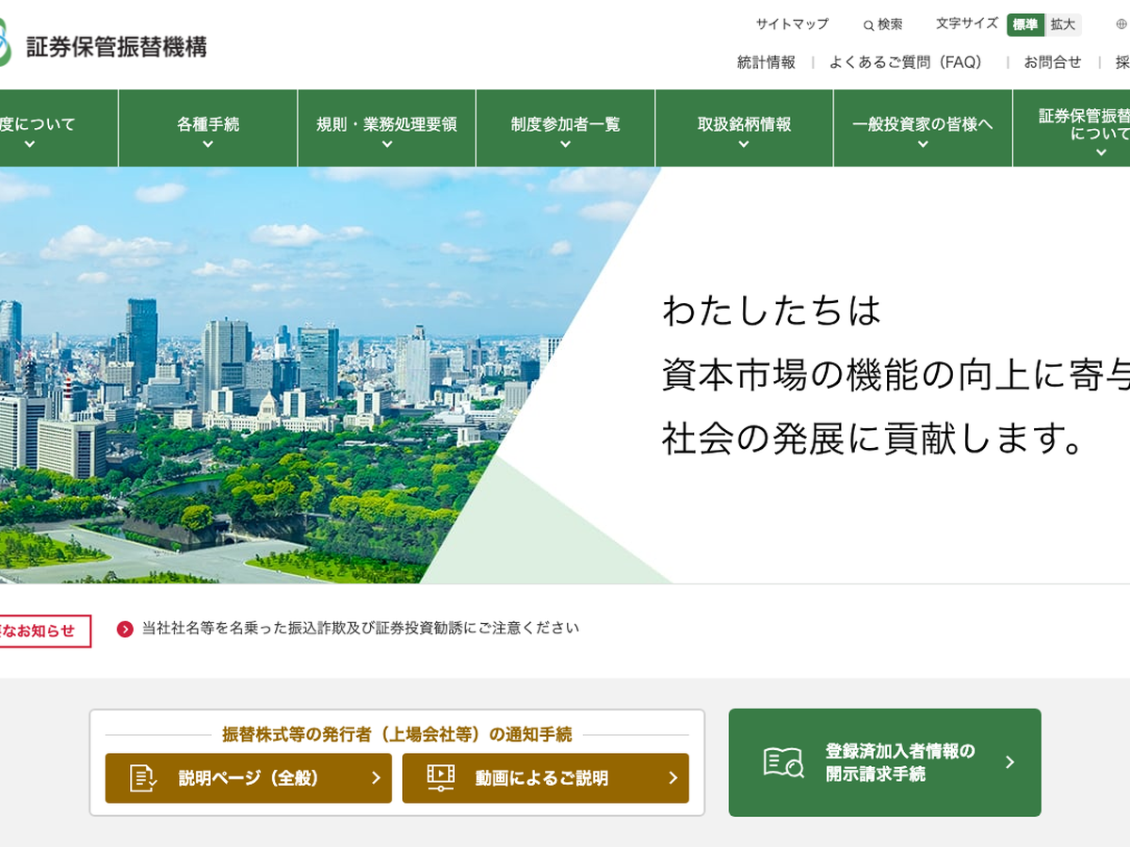Image resolution: width=1130 pixels, height=847 pixels.
Task: Click red arrow icon beside fraud notice
Action: pyautogui.click(x=125, y=629)
